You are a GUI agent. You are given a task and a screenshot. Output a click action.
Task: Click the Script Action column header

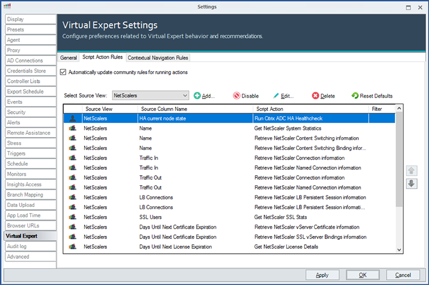[x=311, y=109]
